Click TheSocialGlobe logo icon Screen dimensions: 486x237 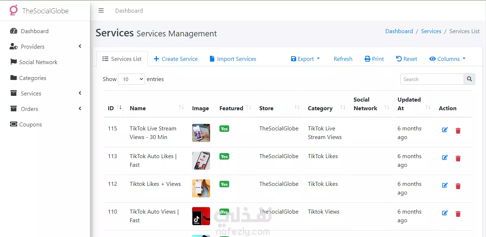click(x=13, y=10)
